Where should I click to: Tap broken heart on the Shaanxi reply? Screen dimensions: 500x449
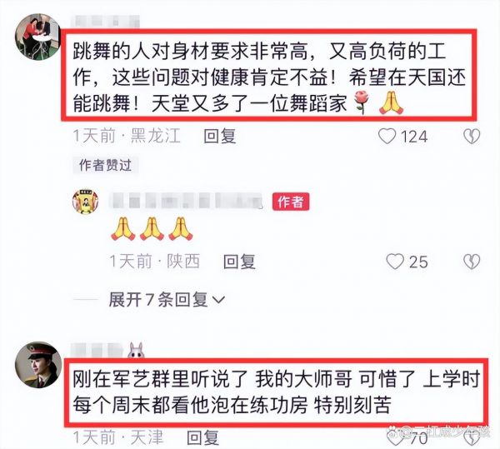[472, 262]
